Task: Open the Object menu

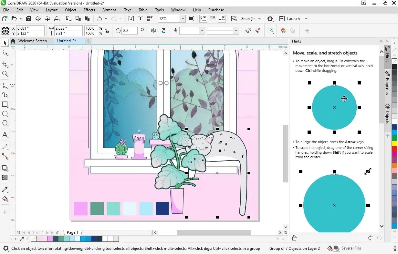Action: pyautogui.click(x=70, y=10)
